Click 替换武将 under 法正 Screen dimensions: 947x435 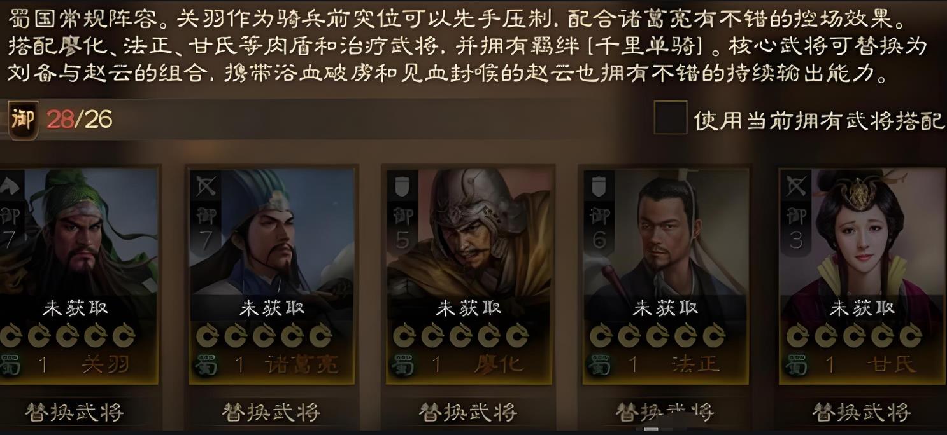[x=665, y=412]
